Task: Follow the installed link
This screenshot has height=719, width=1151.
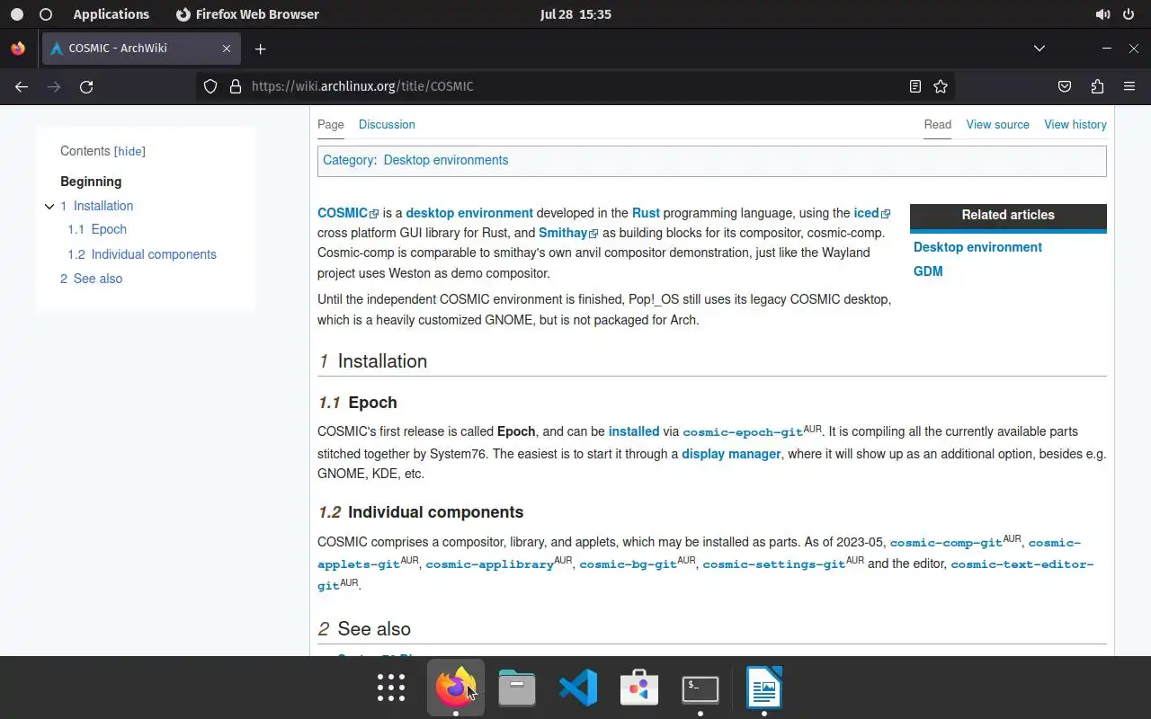Action: click(x=634, y=431)
